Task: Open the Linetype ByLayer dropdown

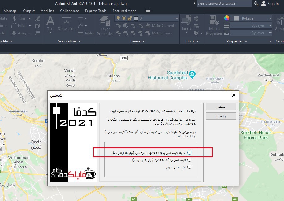Action: click(x=270, y=33)
